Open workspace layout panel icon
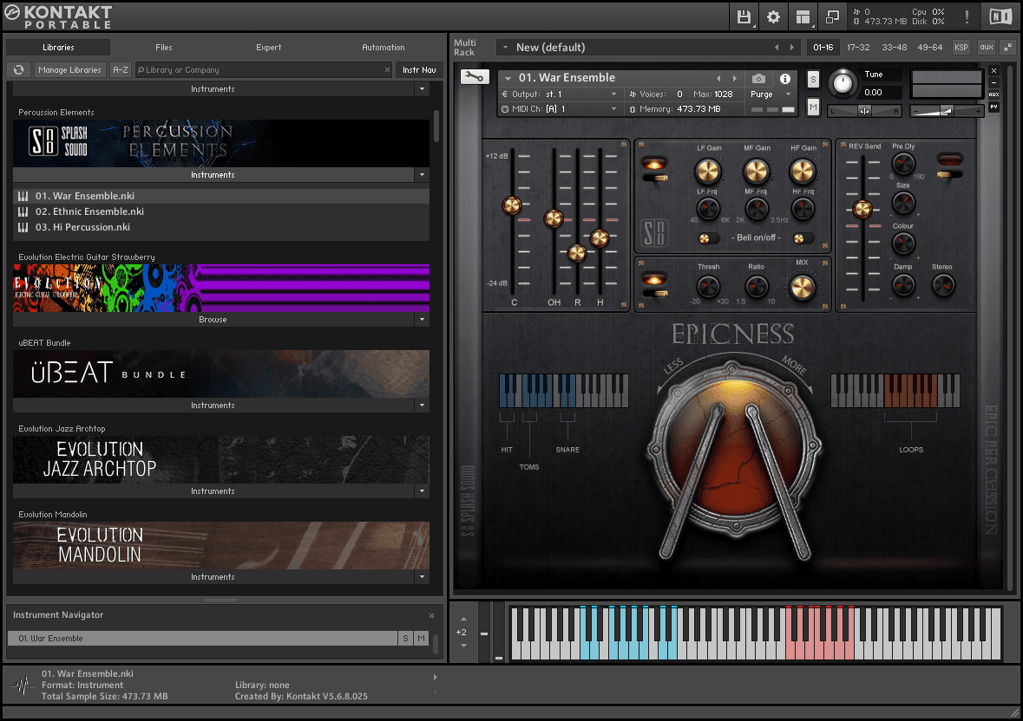 pyautogui.click(x=803, y=17)
